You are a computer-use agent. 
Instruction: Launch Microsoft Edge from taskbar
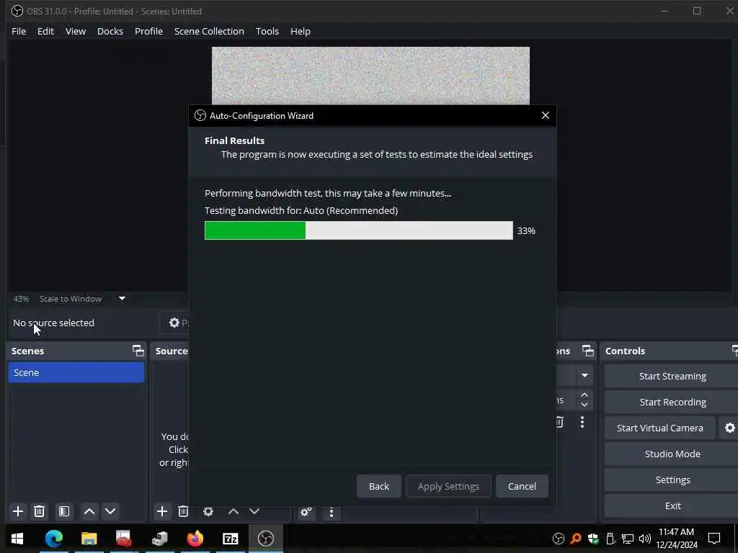click(x=53, y=539)
